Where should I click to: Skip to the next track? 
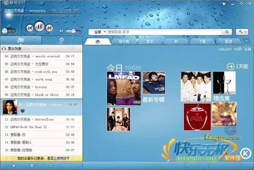point(50,28)
